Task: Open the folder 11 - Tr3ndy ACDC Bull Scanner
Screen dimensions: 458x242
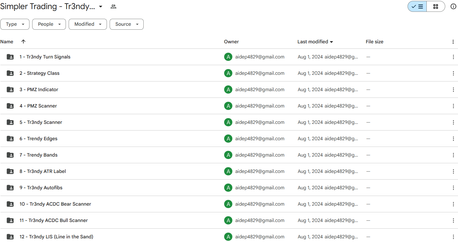Action: click(54, 220)
